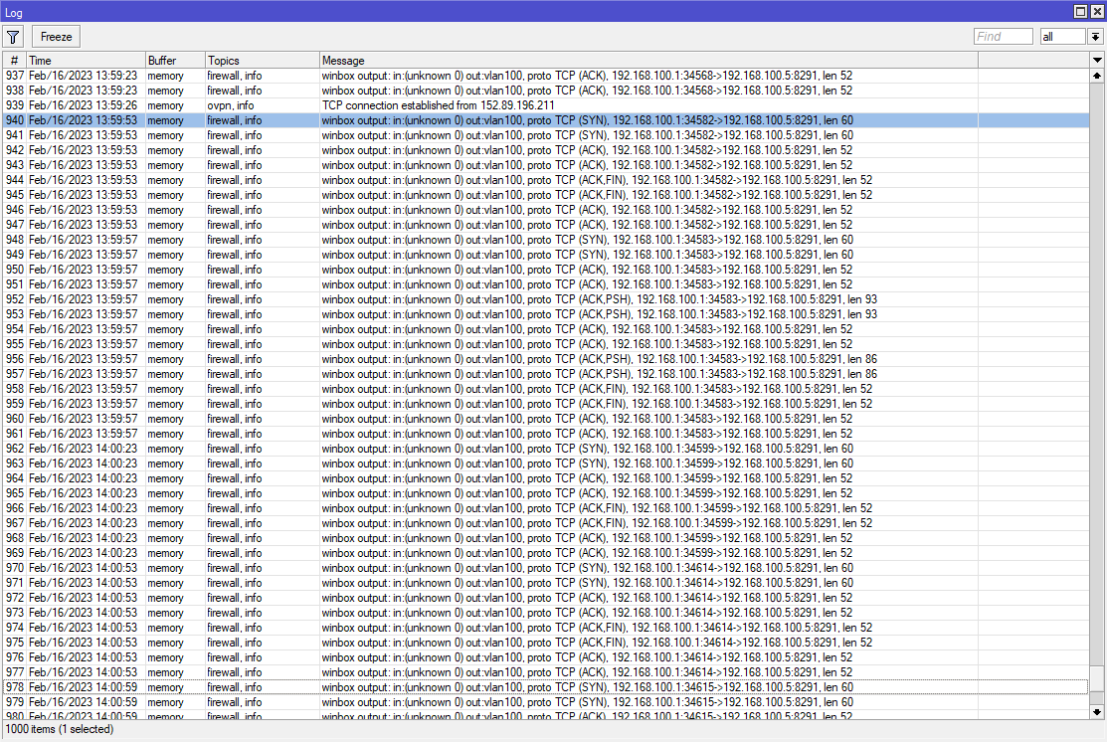Click the vertical scrollbar thumb
This screenshot has width=1107, height=742.
(x=1097, y=677)
